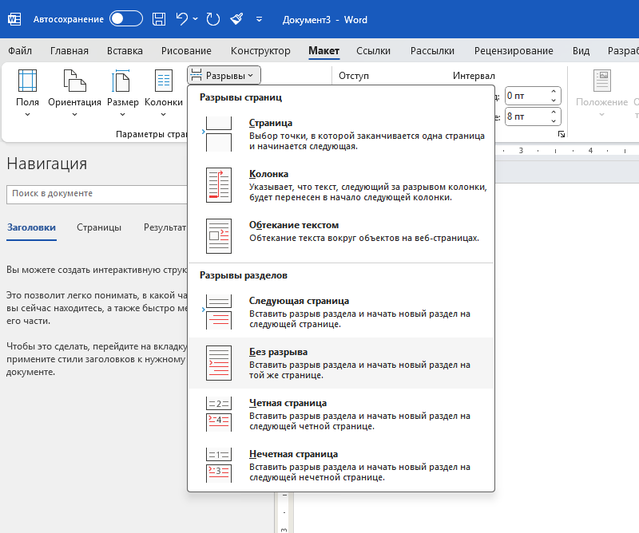Click the Redo circular arrow icon

tap(212, 19)
